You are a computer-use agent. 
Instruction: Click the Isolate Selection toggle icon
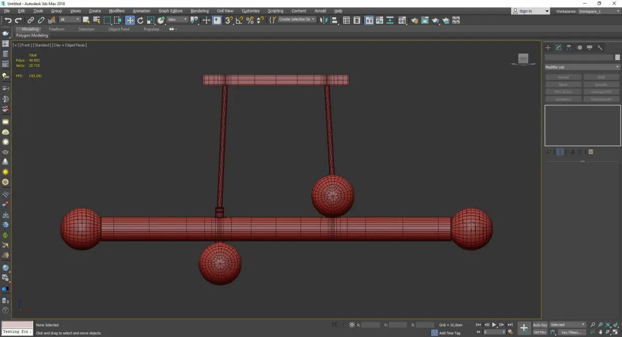click(x=334, y=325)
